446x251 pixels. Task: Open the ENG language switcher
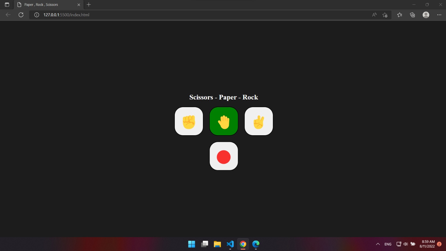pos(388,244)
